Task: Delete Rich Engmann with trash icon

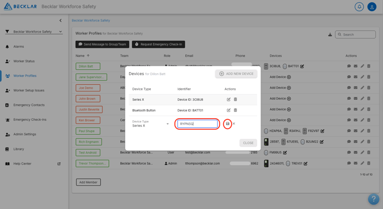Action: click(369, 141)
